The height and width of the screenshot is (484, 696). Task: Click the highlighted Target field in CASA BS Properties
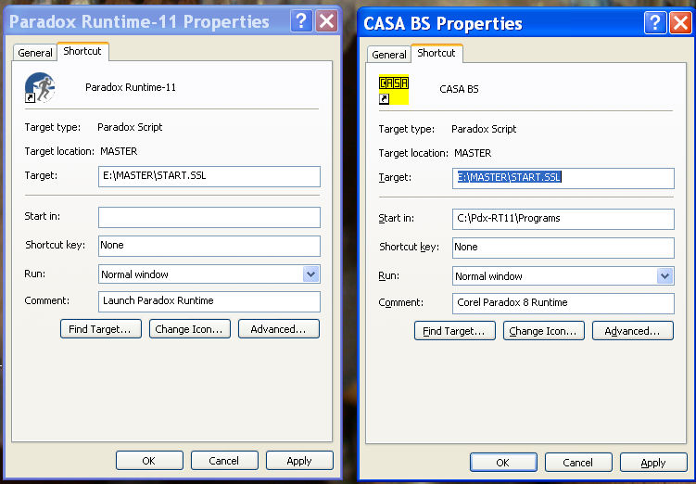tap(563, 178)
